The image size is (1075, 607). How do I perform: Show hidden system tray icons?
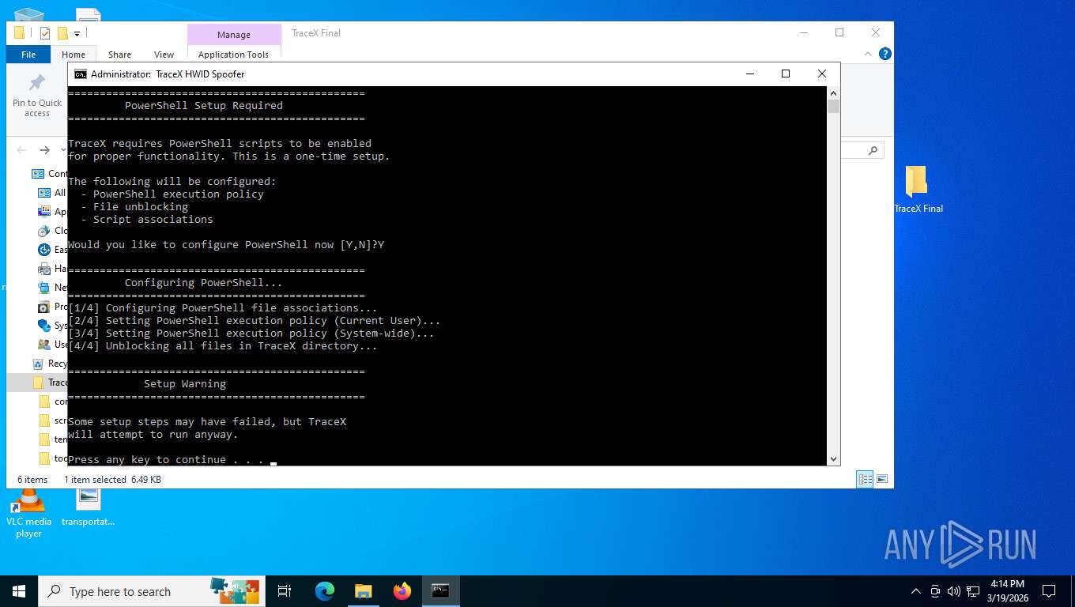pos(916,591)
